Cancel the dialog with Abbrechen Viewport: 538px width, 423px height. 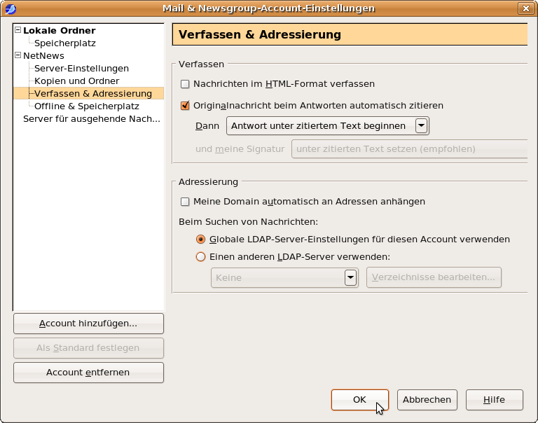coord(427,400)
